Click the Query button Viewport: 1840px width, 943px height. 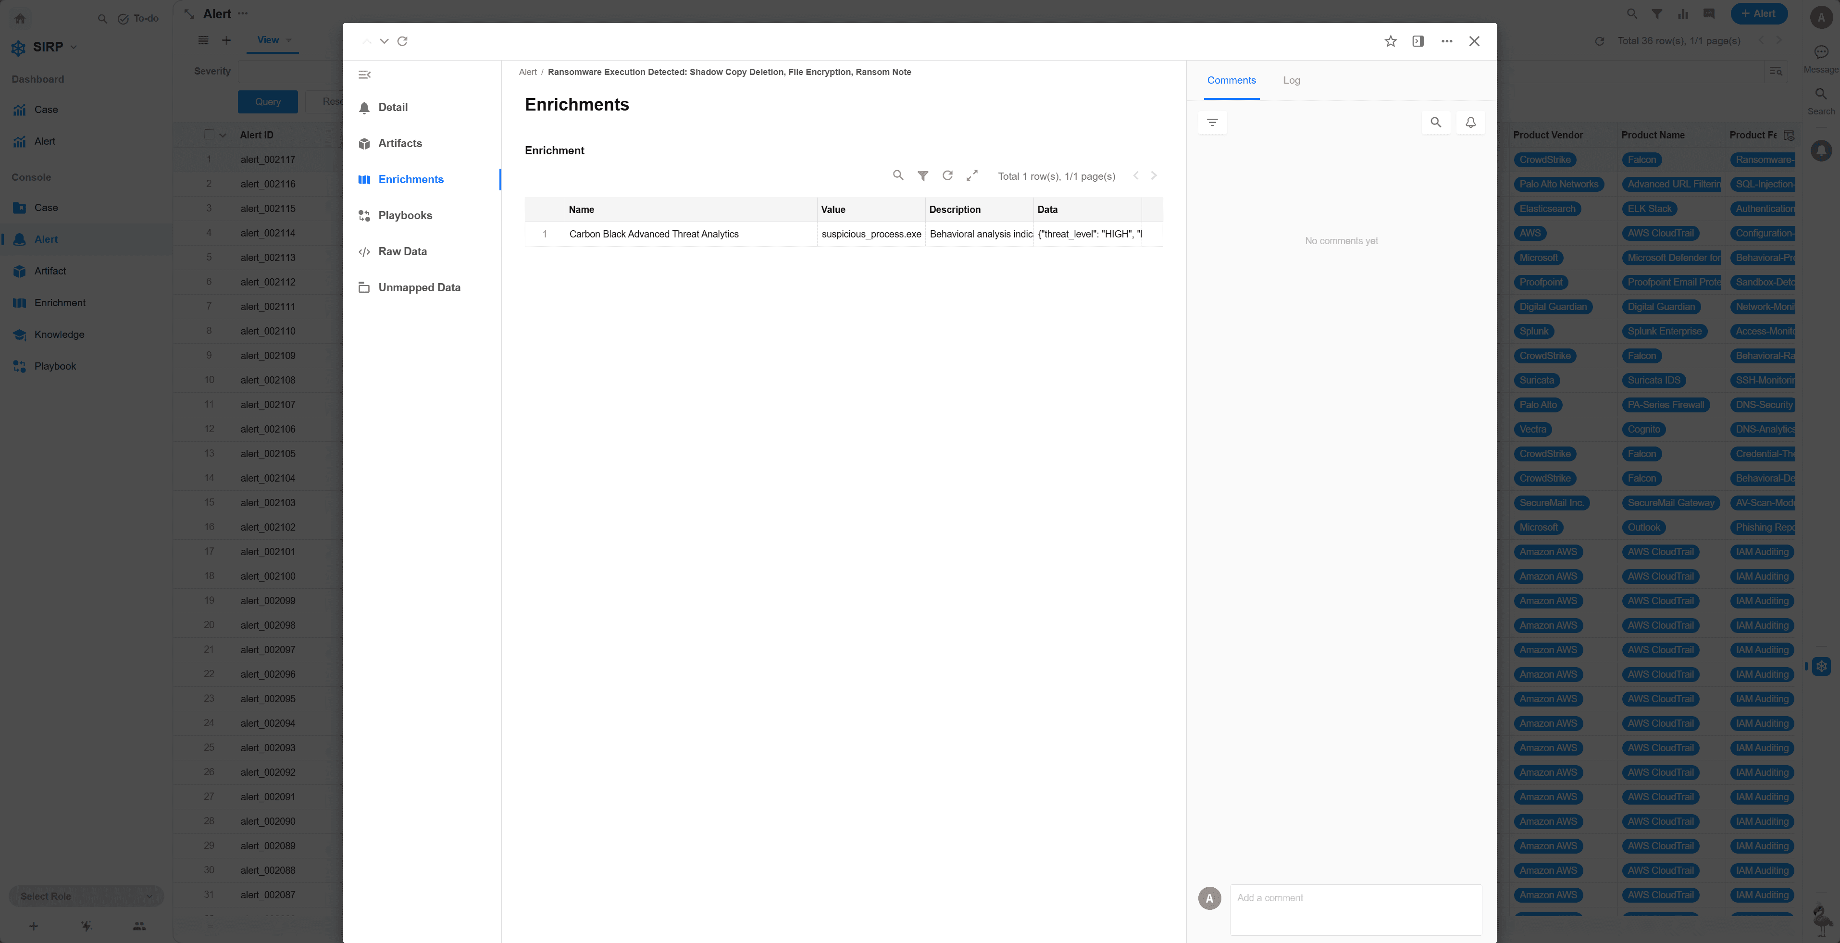pyautogui.click(x=268, y=102)
